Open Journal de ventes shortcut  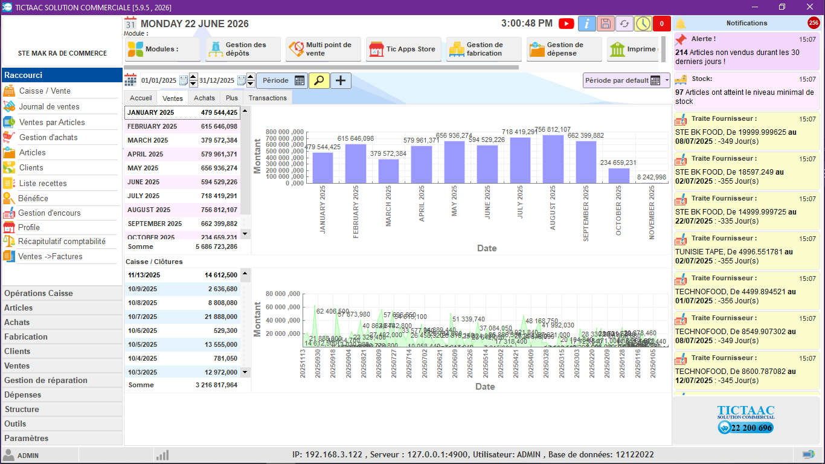60,106
